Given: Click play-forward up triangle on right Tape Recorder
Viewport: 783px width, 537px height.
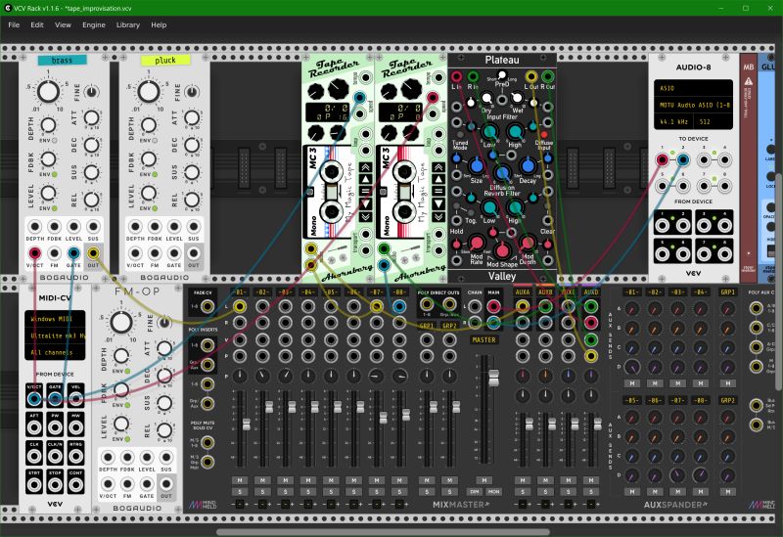Looking at the screenshot, I should coord(438,179).
